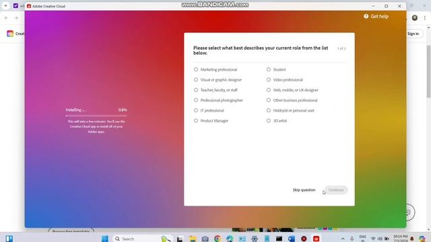
Task: Click the Adobe Creative Cloud title bar icon
Action: tap(29, 6)
